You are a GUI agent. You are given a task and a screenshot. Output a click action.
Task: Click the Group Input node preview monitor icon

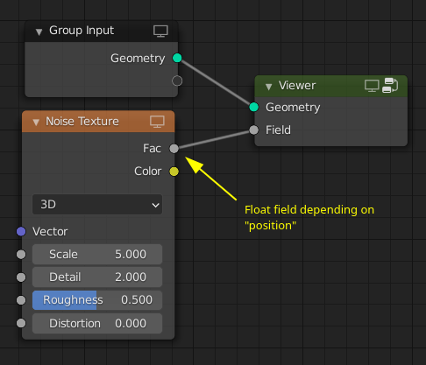point(160,31)
